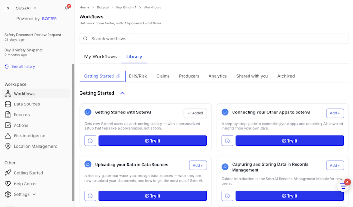Add Connecting Your Other Apps workflow

click(x=335, y=113)
